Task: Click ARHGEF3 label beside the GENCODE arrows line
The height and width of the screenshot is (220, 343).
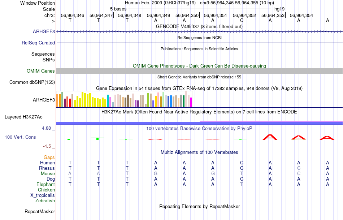Action: (44, 31)
